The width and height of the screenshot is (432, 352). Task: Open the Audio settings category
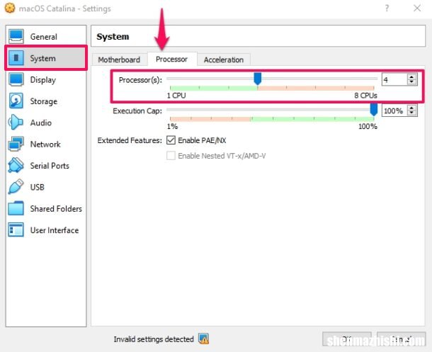46,123
